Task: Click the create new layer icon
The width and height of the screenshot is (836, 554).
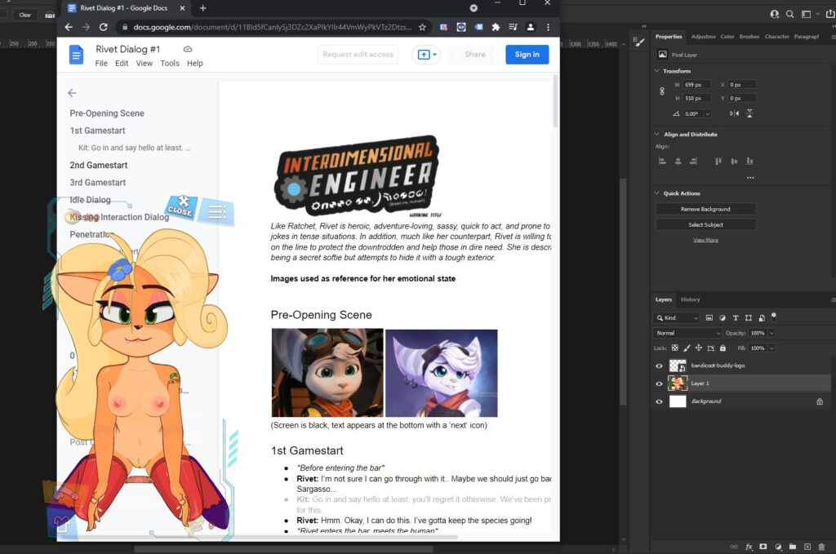Action: click(x=807, y=547)
